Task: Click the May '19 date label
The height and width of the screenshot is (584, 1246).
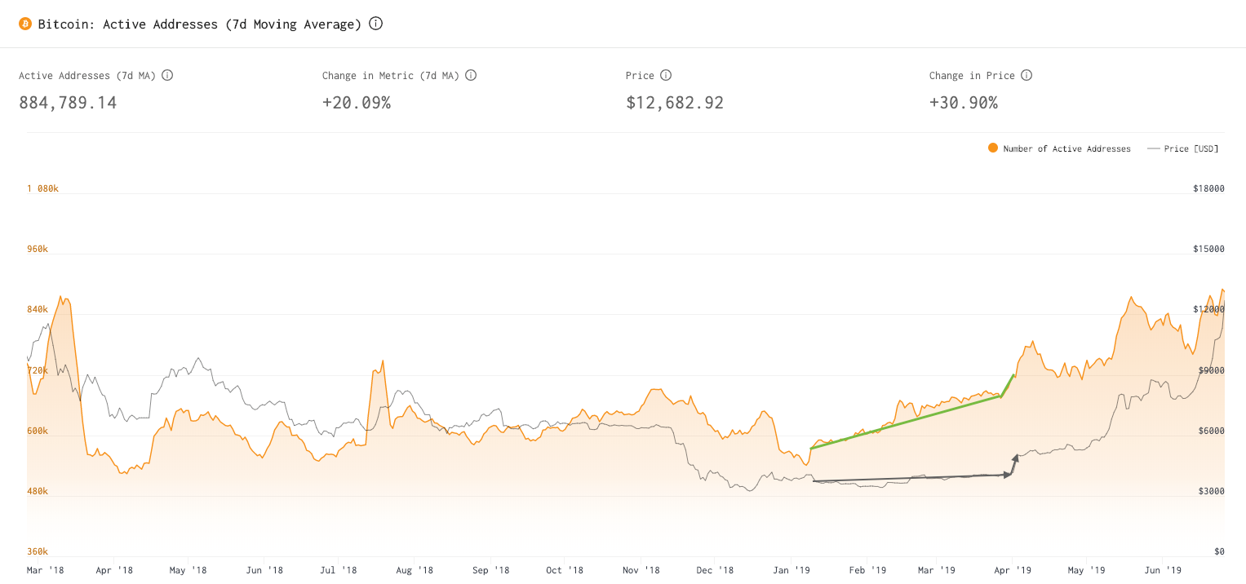Action: (1087, 570)
